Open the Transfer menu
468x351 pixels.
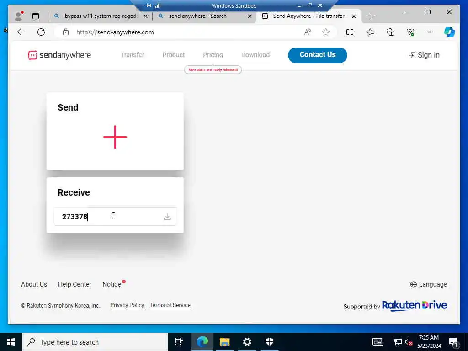click(132, 55)
